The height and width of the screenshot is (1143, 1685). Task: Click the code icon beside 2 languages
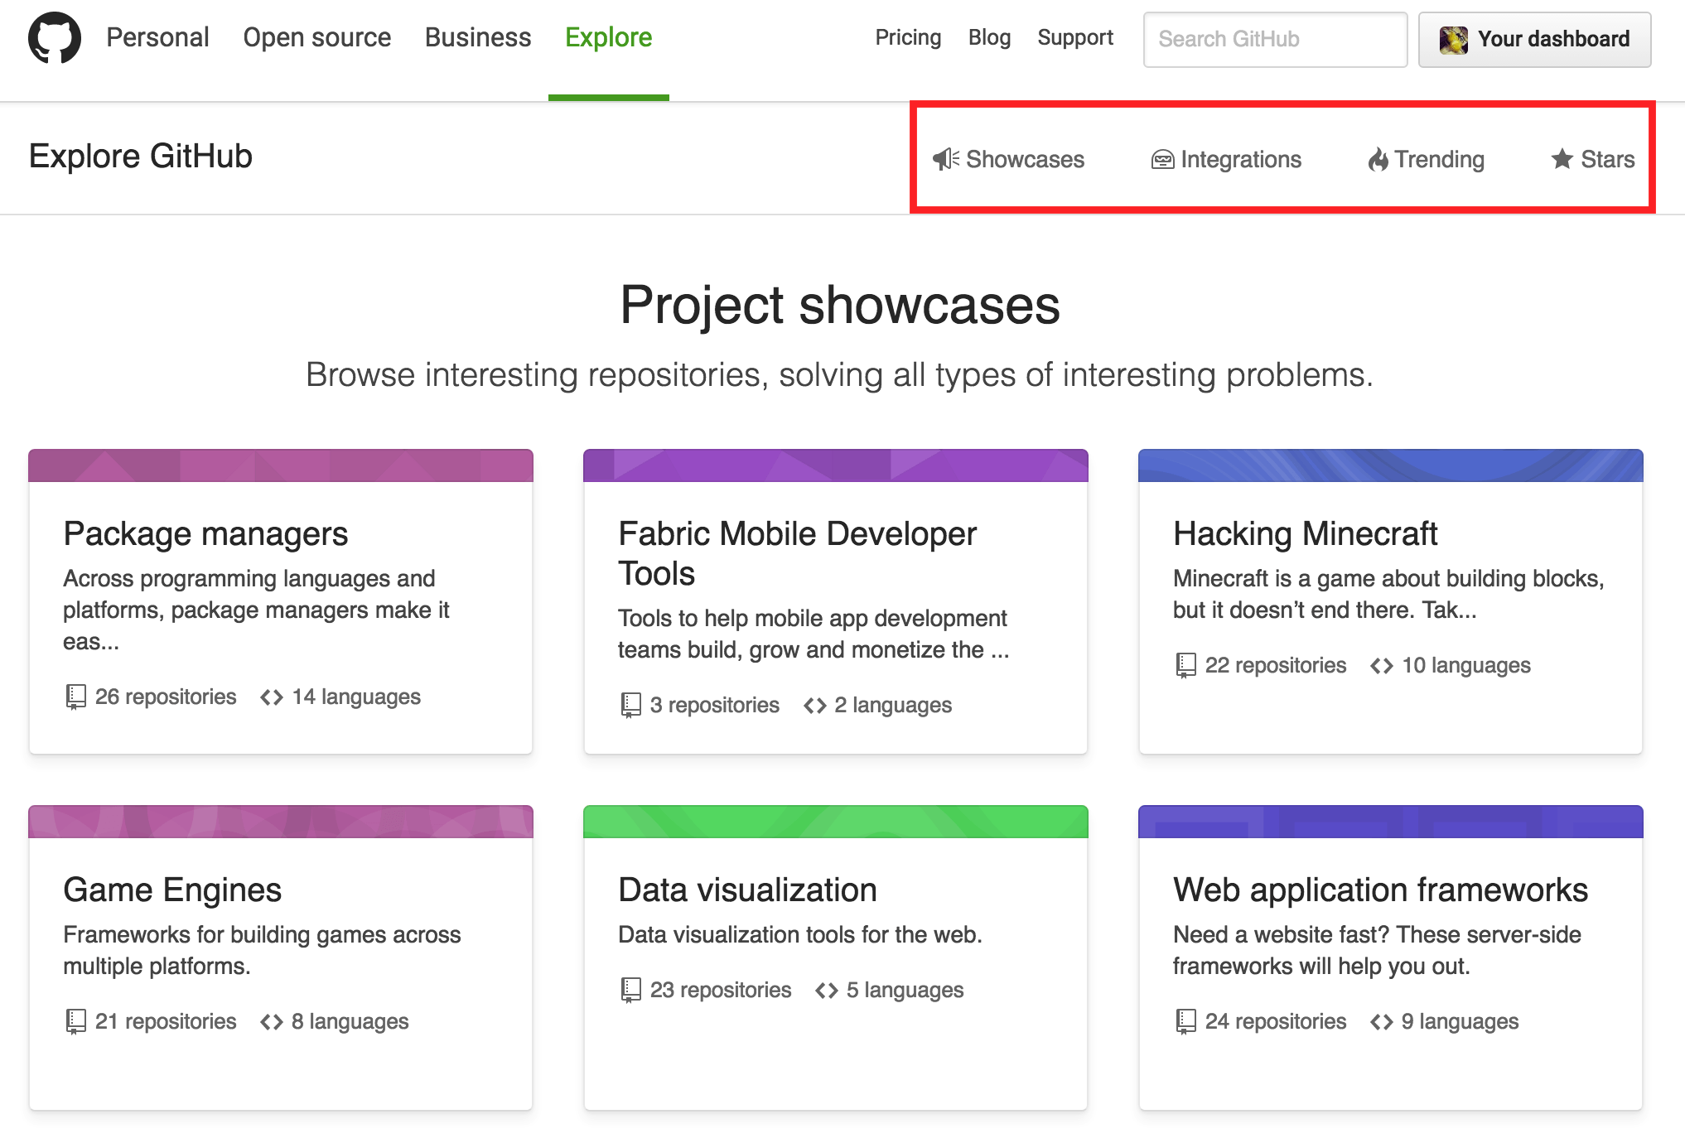(x=815, y=706)
